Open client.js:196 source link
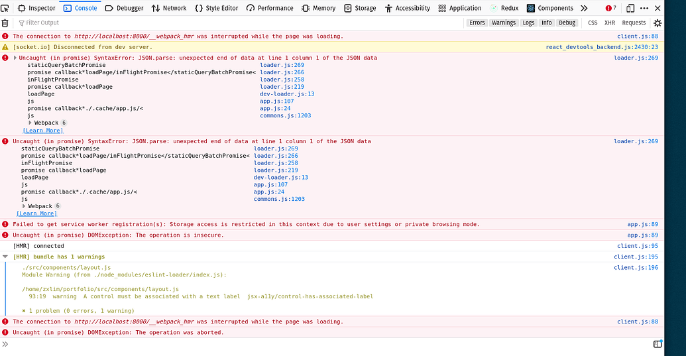The width and height of the screenshot is (686, 356). pos(636,268)
